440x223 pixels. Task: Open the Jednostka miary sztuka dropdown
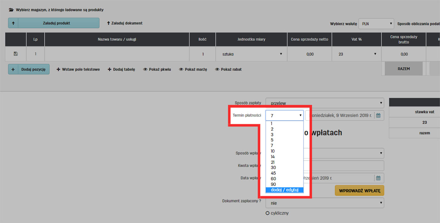point(251,54)
